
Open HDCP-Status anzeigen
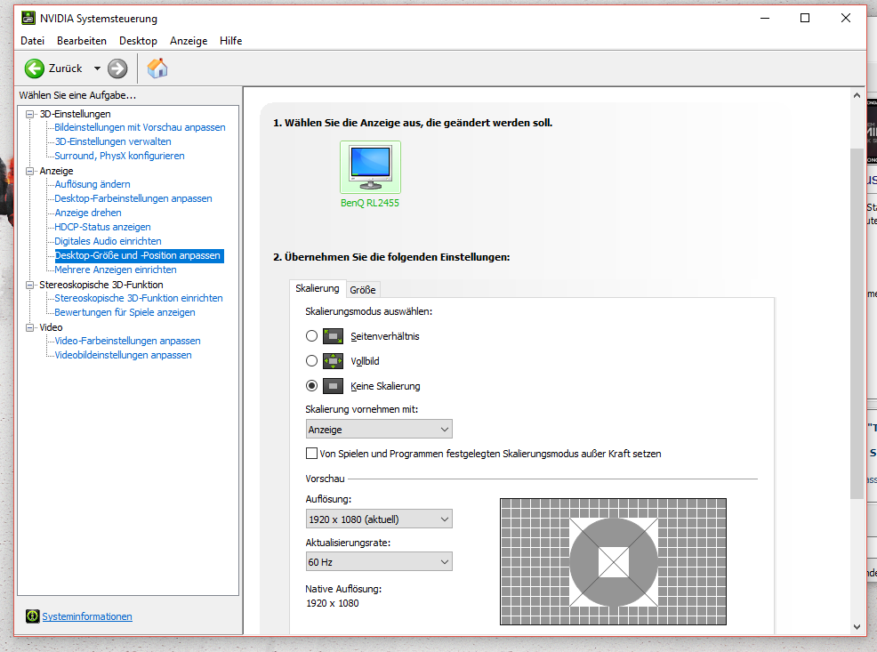(102, 227)
